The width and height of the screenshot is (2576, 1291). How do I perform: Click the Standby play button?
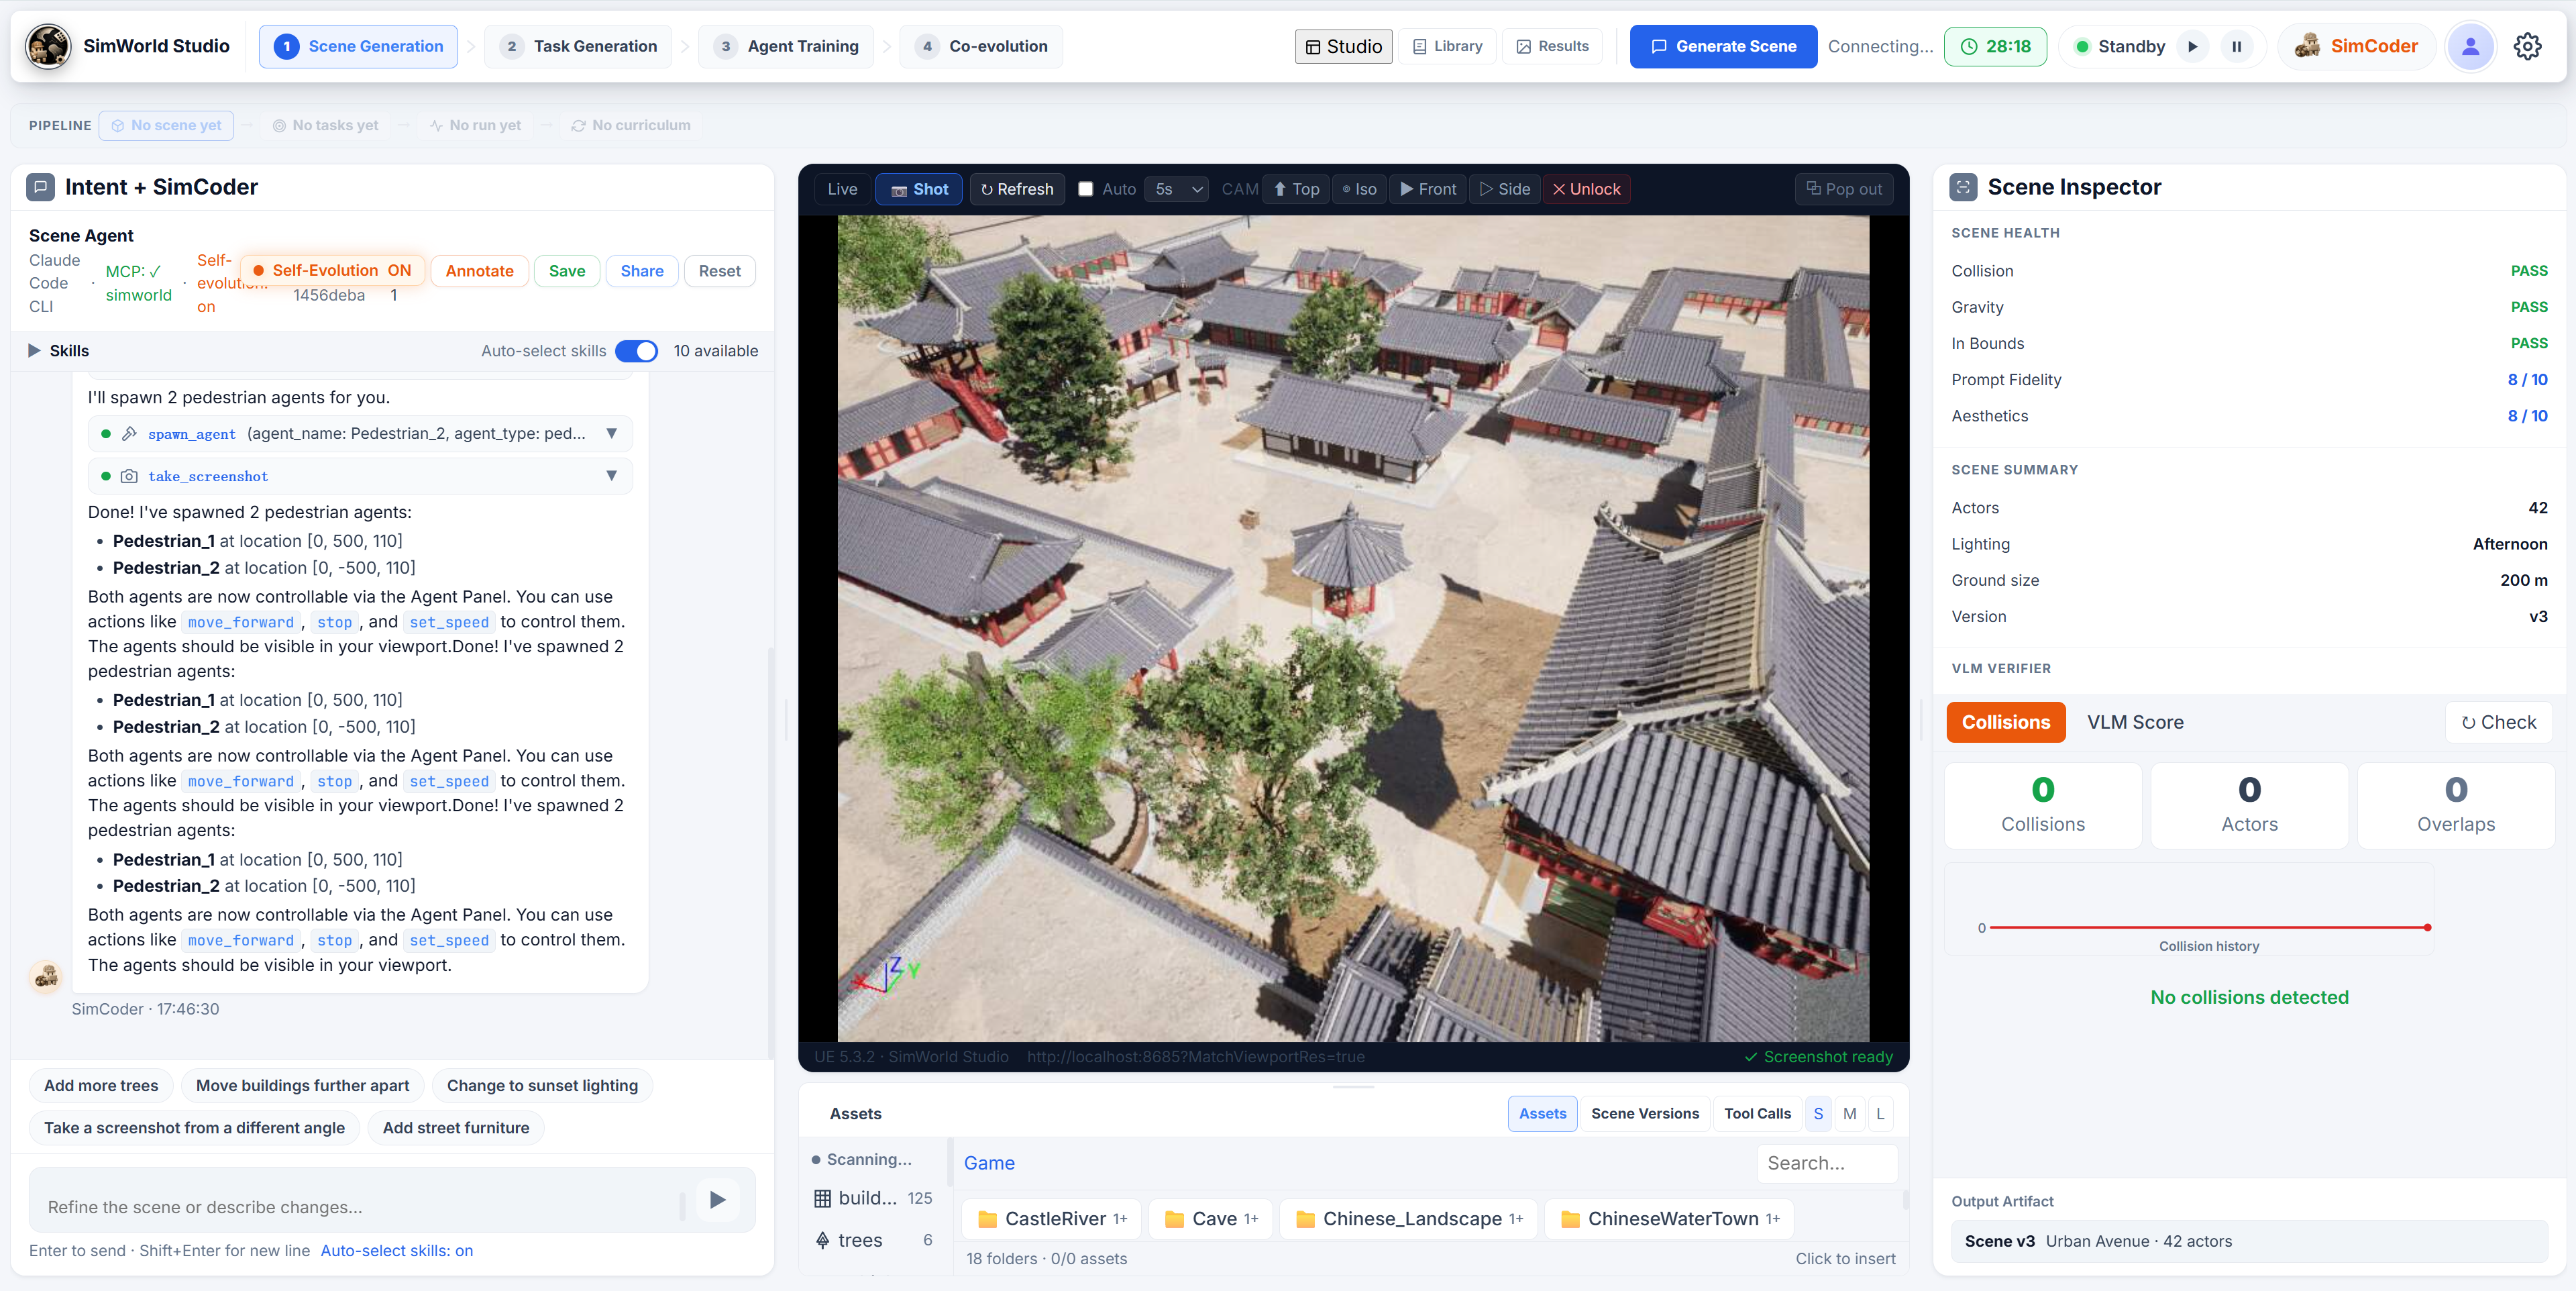click(2192, 46)
